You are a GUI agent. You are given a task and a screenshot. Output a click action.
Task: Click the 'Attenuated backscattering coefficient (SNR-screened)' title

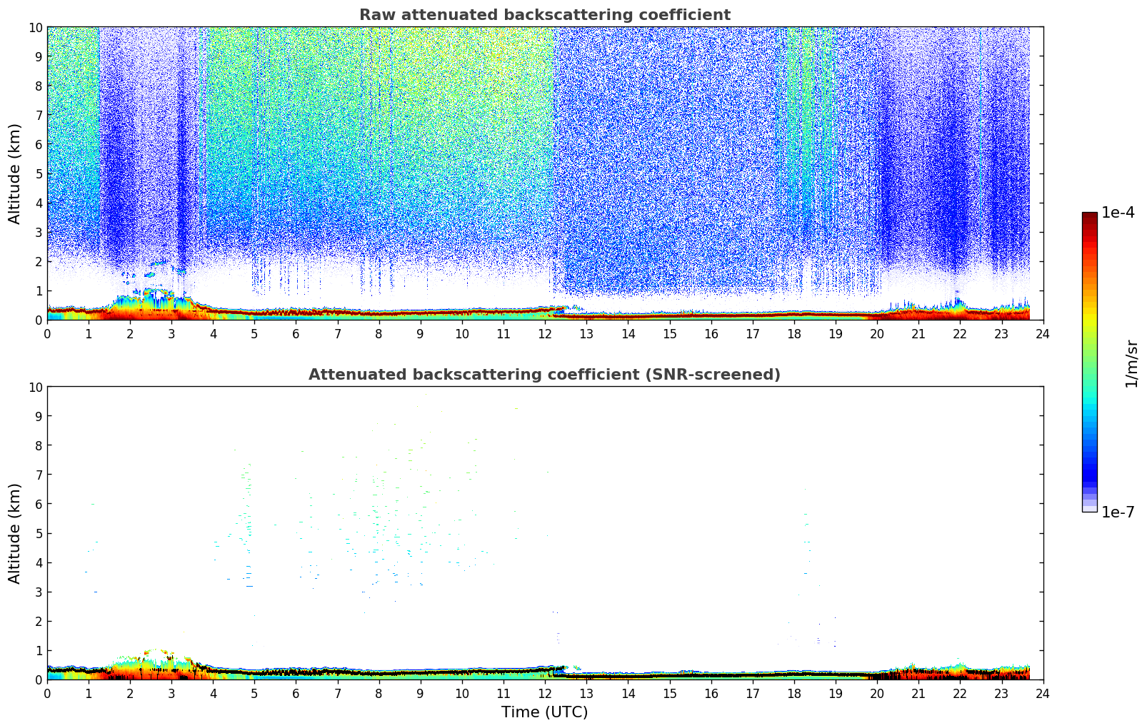[x=544, y=375]
